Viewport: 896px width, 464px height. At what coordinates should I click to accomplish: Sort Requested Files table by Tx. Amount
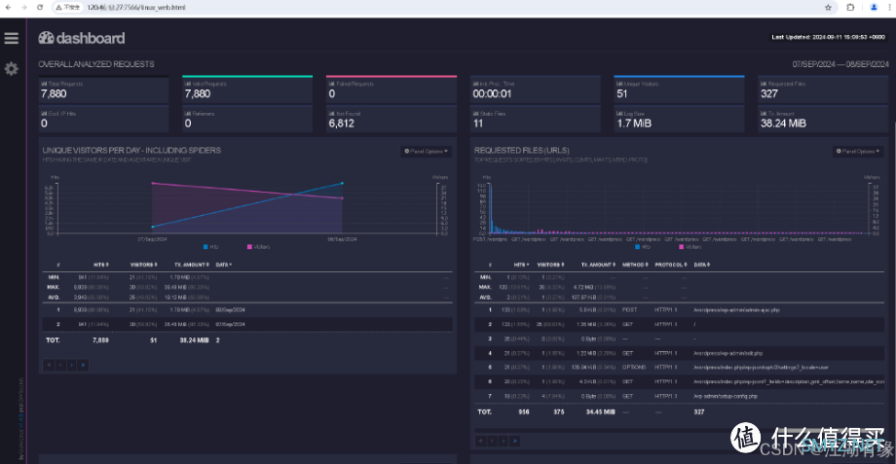598,265
